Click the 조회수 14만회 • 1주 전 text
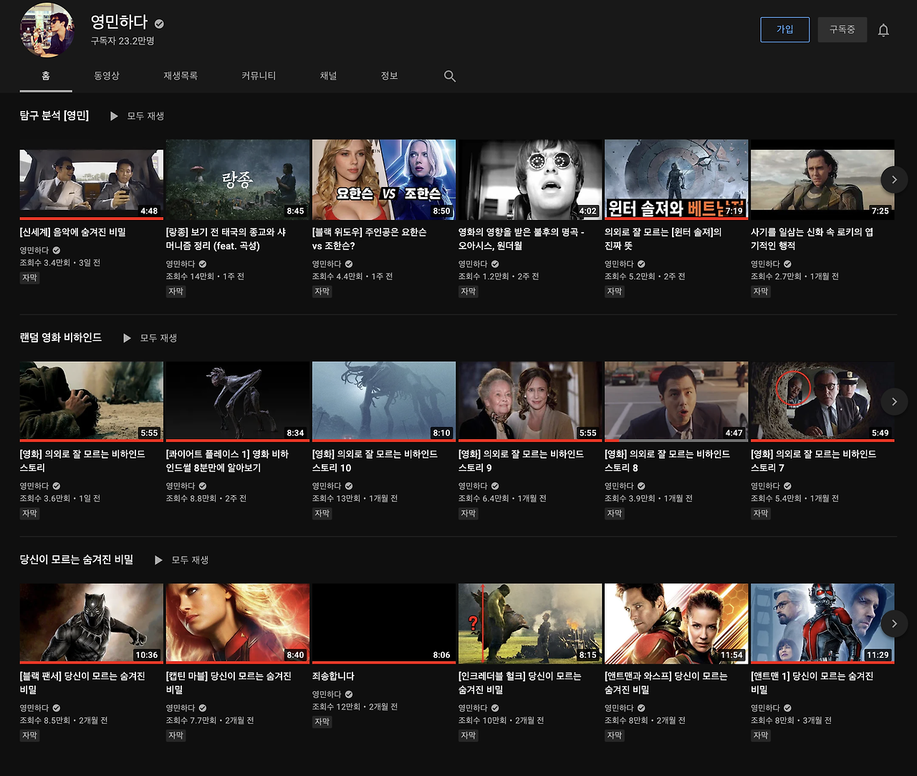The height and width of the screenshot is (776, 917). tap(205, 277)
